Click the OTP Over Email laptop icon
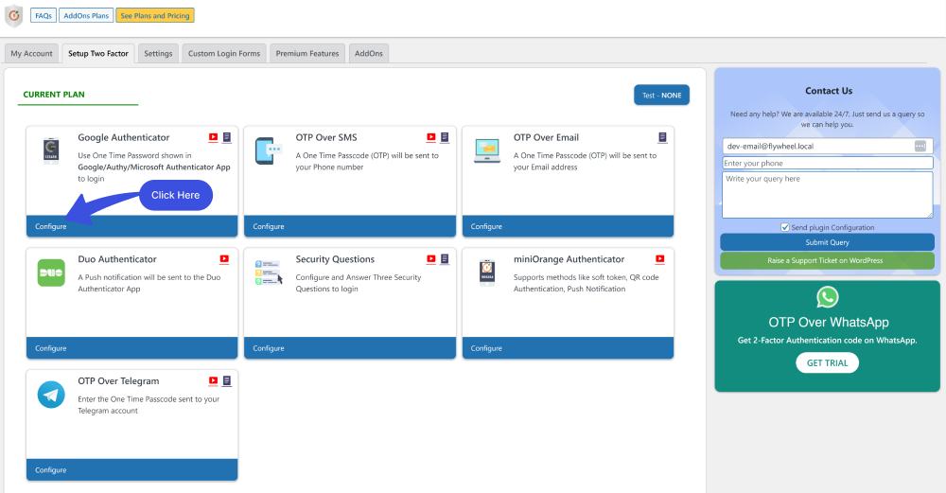946x493 pixels. pyautogui.click(x=487, y=151)
